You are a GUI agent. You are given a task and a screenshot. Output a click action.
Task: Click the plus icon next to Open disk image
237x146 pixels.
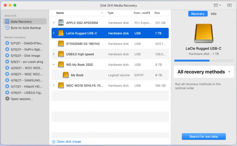pos(54,142)
